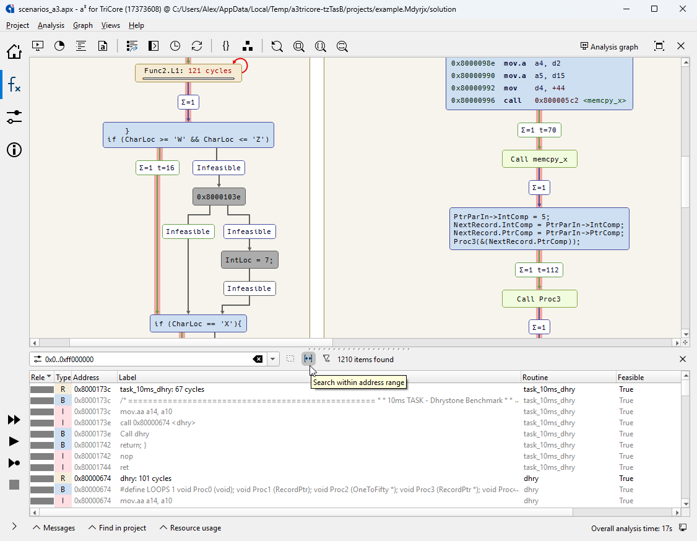Open the search filter funnel icon

click(327, 359)
